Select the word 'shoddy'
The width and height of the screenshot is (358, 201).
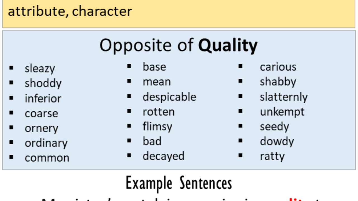(43, 83)
